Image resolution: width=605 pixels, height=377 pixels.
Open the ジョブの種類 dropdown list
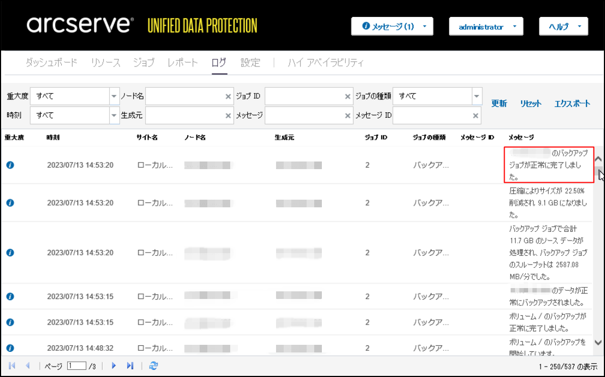[x=476, y=96]
